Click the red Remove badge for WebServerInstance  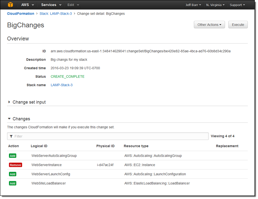click(15, 165)
